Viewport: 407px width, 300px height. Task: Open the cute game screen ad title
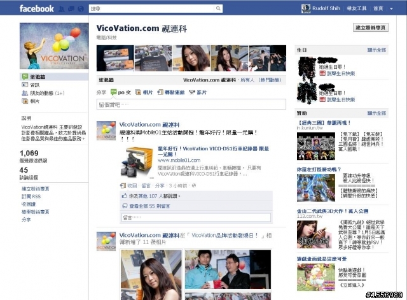322,259
